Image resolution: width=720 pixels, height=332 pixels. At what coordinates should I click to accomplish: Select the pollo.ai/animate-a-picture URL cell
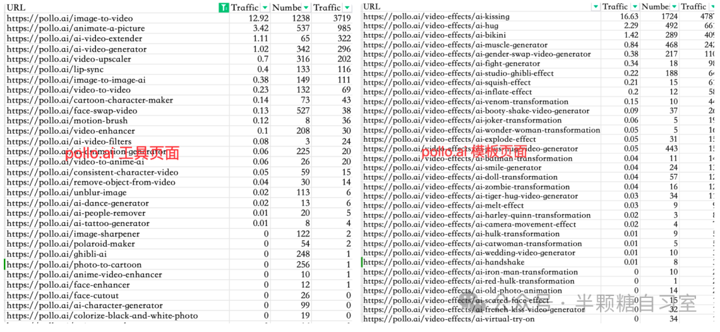pyautogui.click(x=117, y=29)
